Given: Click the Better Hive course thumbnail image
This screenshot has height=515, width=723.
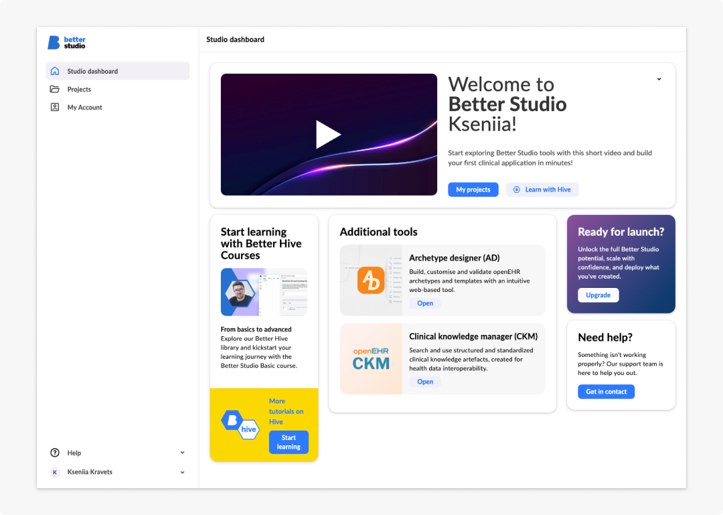Looking at the screenshot, I should pyautogui.click(x=264, y=292).
